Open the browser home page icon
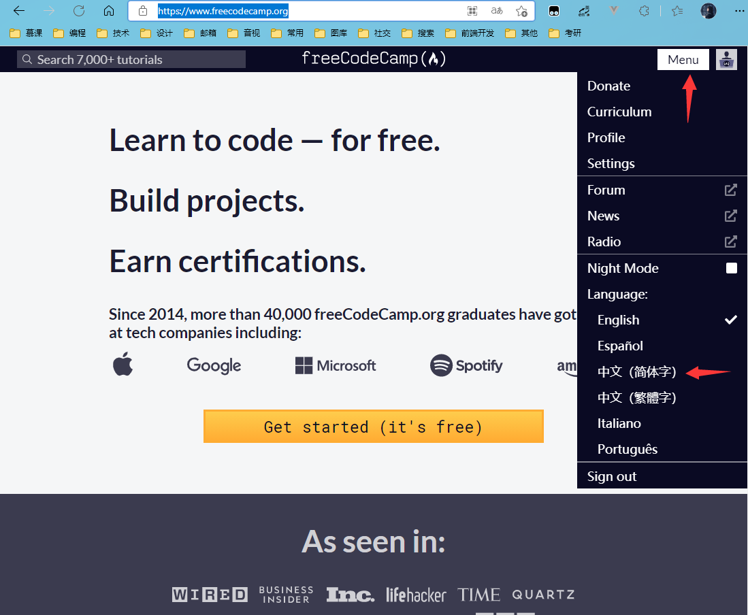This screenshot has width=748, height=615. [109, 10]
